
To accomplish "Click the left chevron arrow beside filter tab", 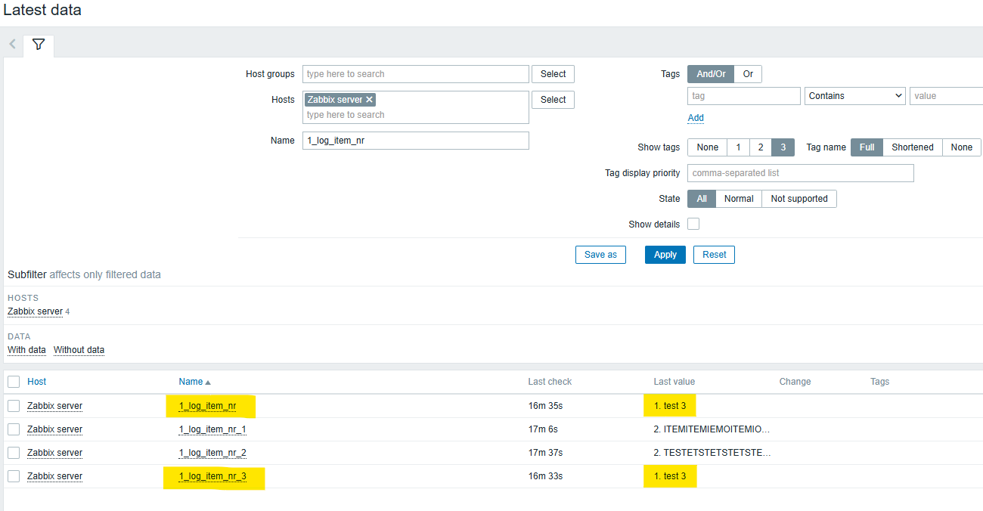I will point(12,45).
